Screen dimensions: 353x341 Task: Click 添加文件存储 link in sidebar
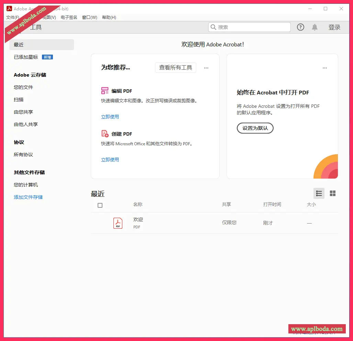(x=28, y=197)
